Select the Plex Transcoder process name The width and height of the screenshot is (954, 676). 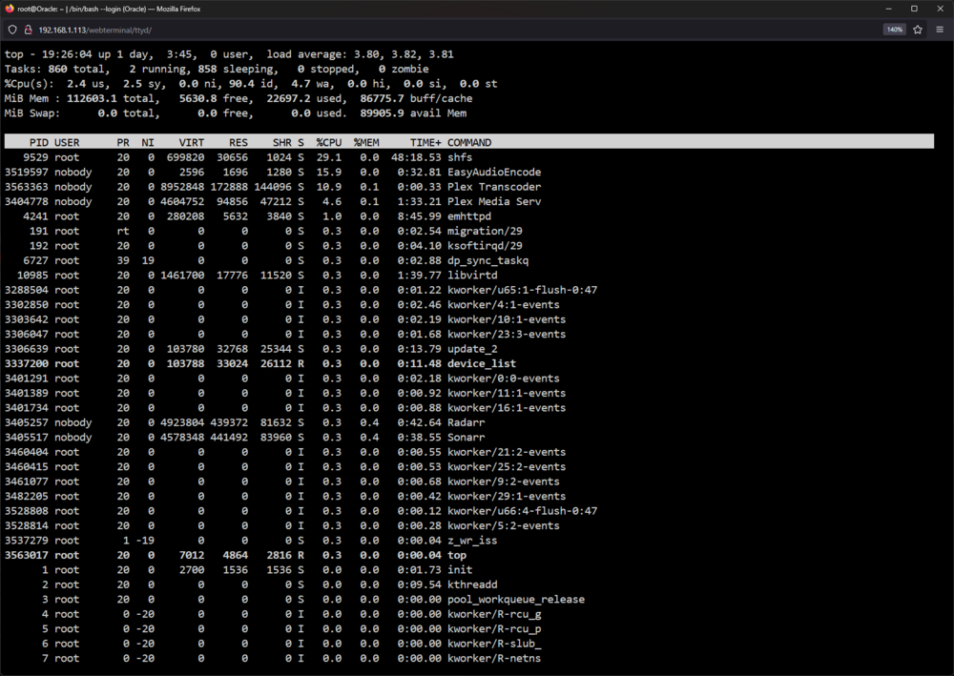click(494, 187)
